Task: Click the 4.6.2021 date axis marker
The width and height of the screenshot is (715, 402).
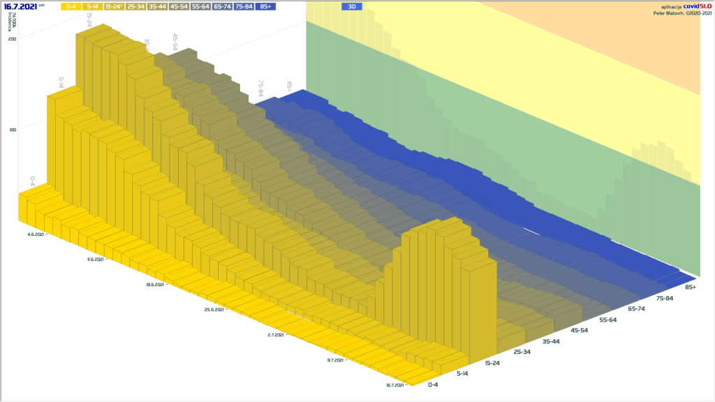Action: click(37, 234)
